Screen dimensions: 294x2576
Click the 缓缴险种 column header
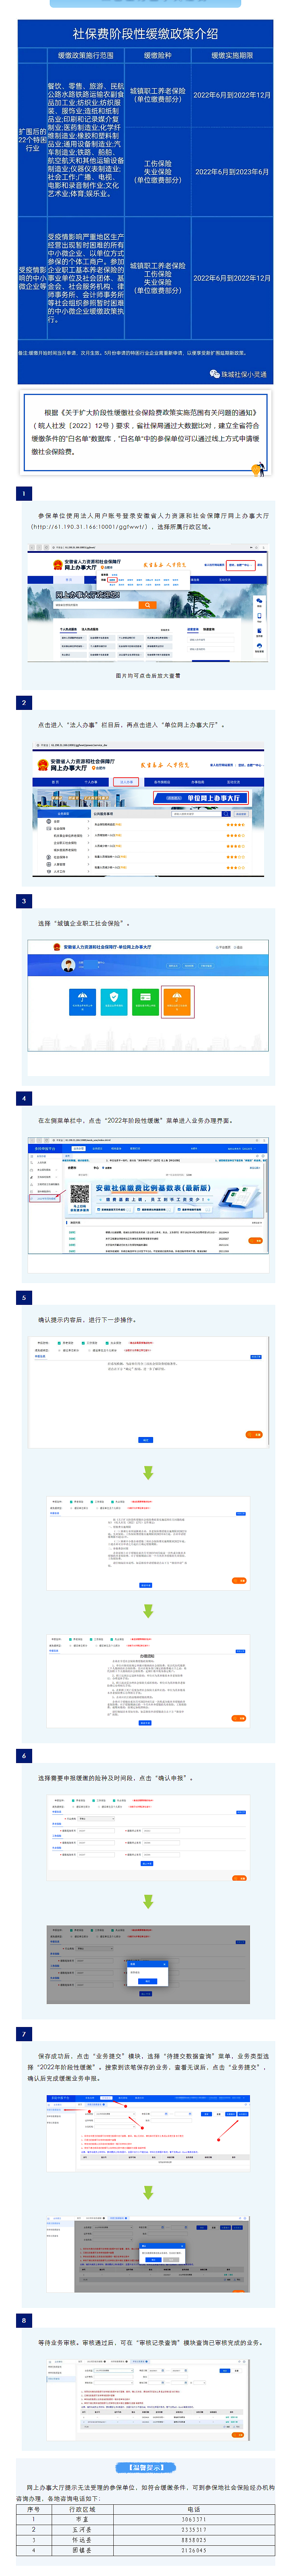click(157, 56)
